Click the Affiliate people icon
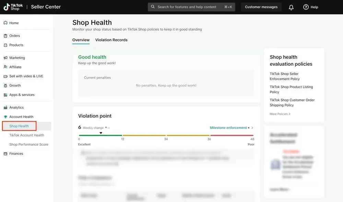Viewport: 343px width, 202px height. pos(5,67)
